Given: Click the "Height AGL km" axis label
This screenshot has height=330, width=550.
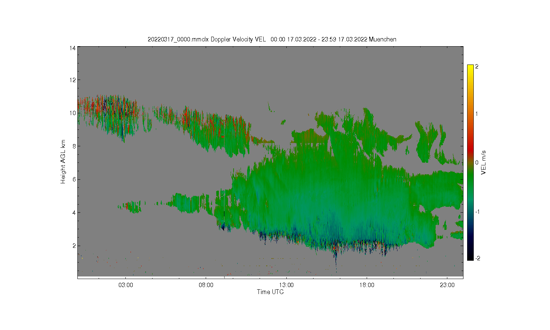Looking at the screenshot, I should (x=63, y=162).
